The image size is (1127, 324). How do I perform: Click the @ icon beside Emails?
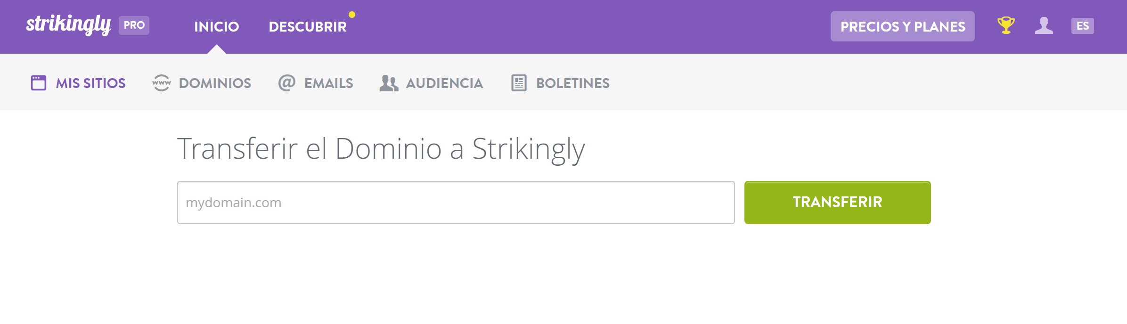pos(287,83)
